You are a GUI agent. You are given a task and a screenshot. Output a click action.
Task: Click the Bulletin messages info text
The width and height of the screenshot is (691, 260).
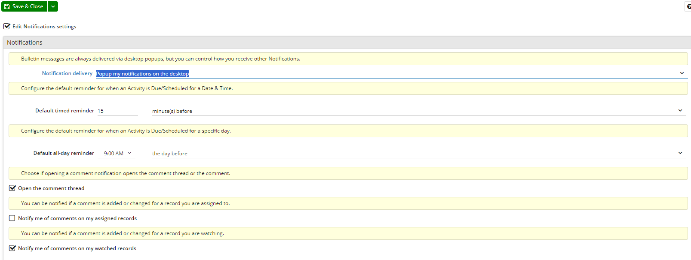(x=160, y=59)
